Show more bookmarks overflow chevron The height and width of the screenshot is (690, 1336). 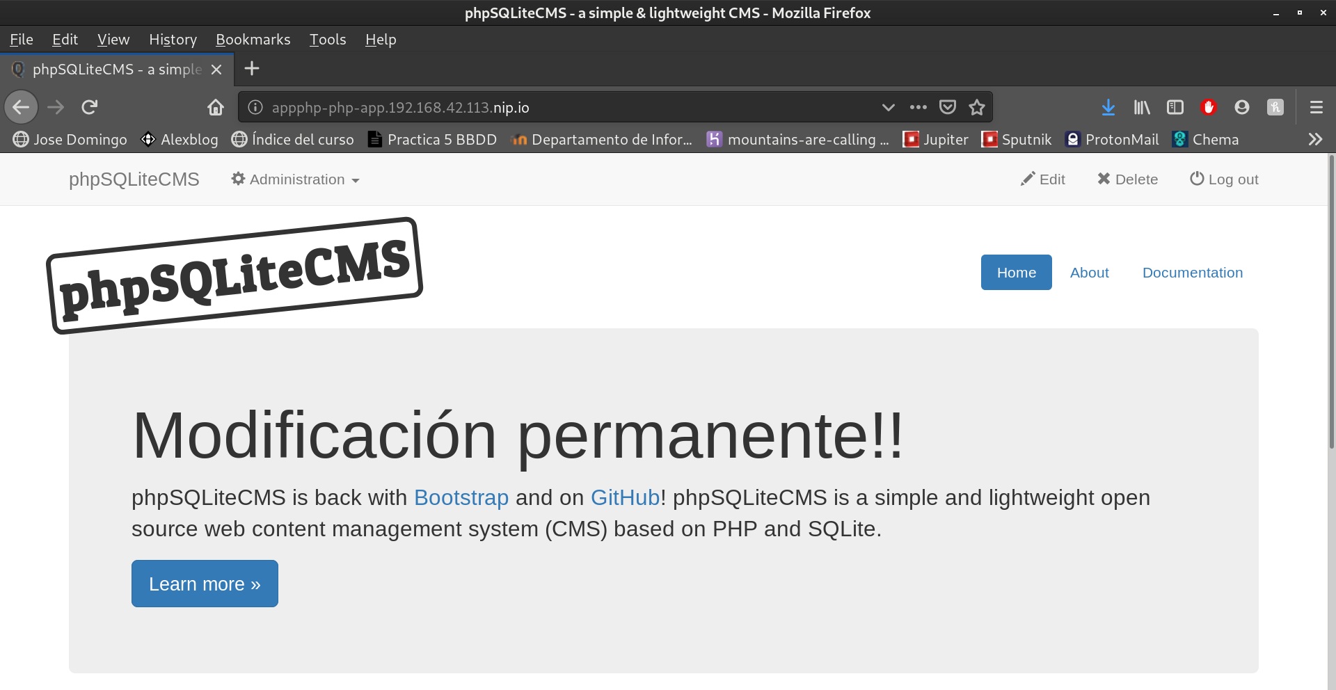[x=1314, y=139]
